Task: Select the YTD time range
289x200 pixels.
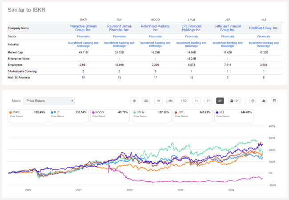Action: click(183, 101)
